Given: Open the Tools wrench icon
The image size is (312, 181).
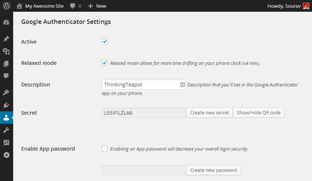Looking at the screenshot, I should 6,130.
